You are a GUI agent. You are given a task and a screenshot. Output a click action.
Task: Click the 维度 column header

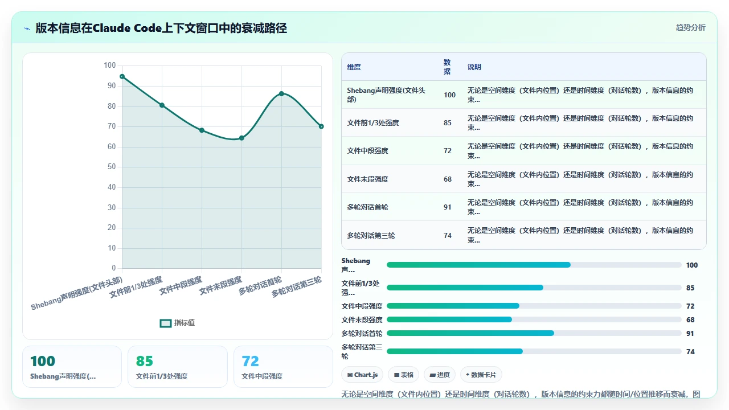354,67
